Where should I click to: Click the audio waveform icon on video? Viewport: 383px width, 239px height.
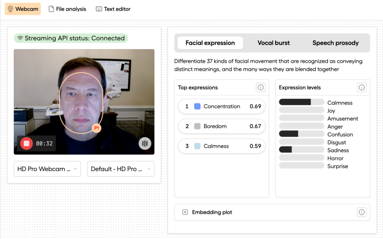[x=145, y=144]
